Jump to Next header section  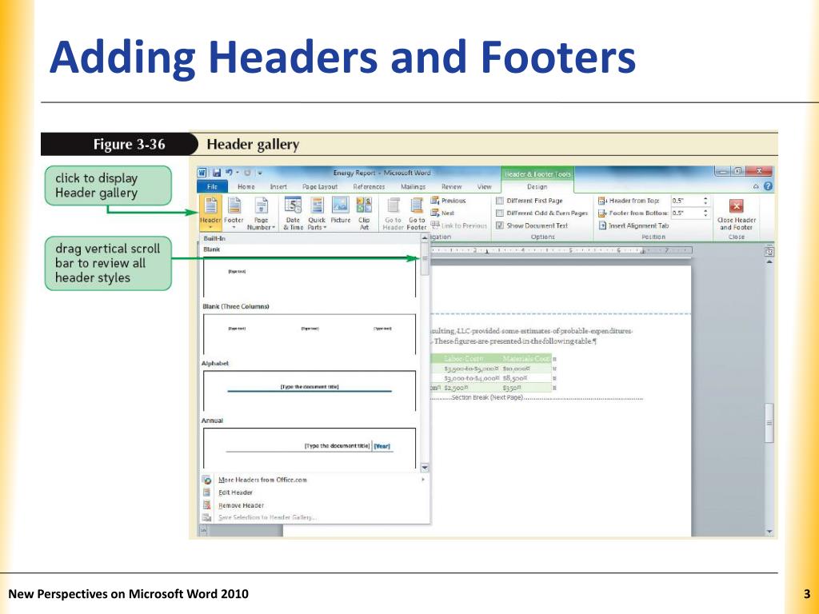pyautogui.click(x=442, y=213)
